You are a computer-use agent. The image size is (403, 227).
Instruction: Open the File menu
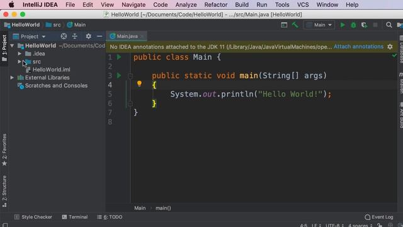[70, 4]
